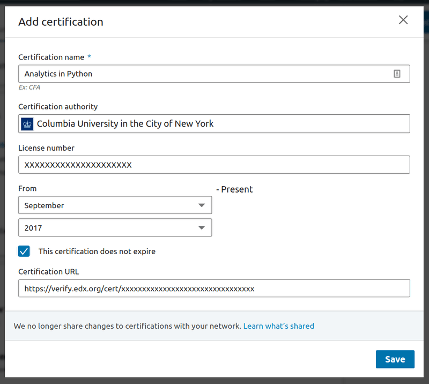
Task: Click the 'Add certification' dialog title
Action: (61, 22)
